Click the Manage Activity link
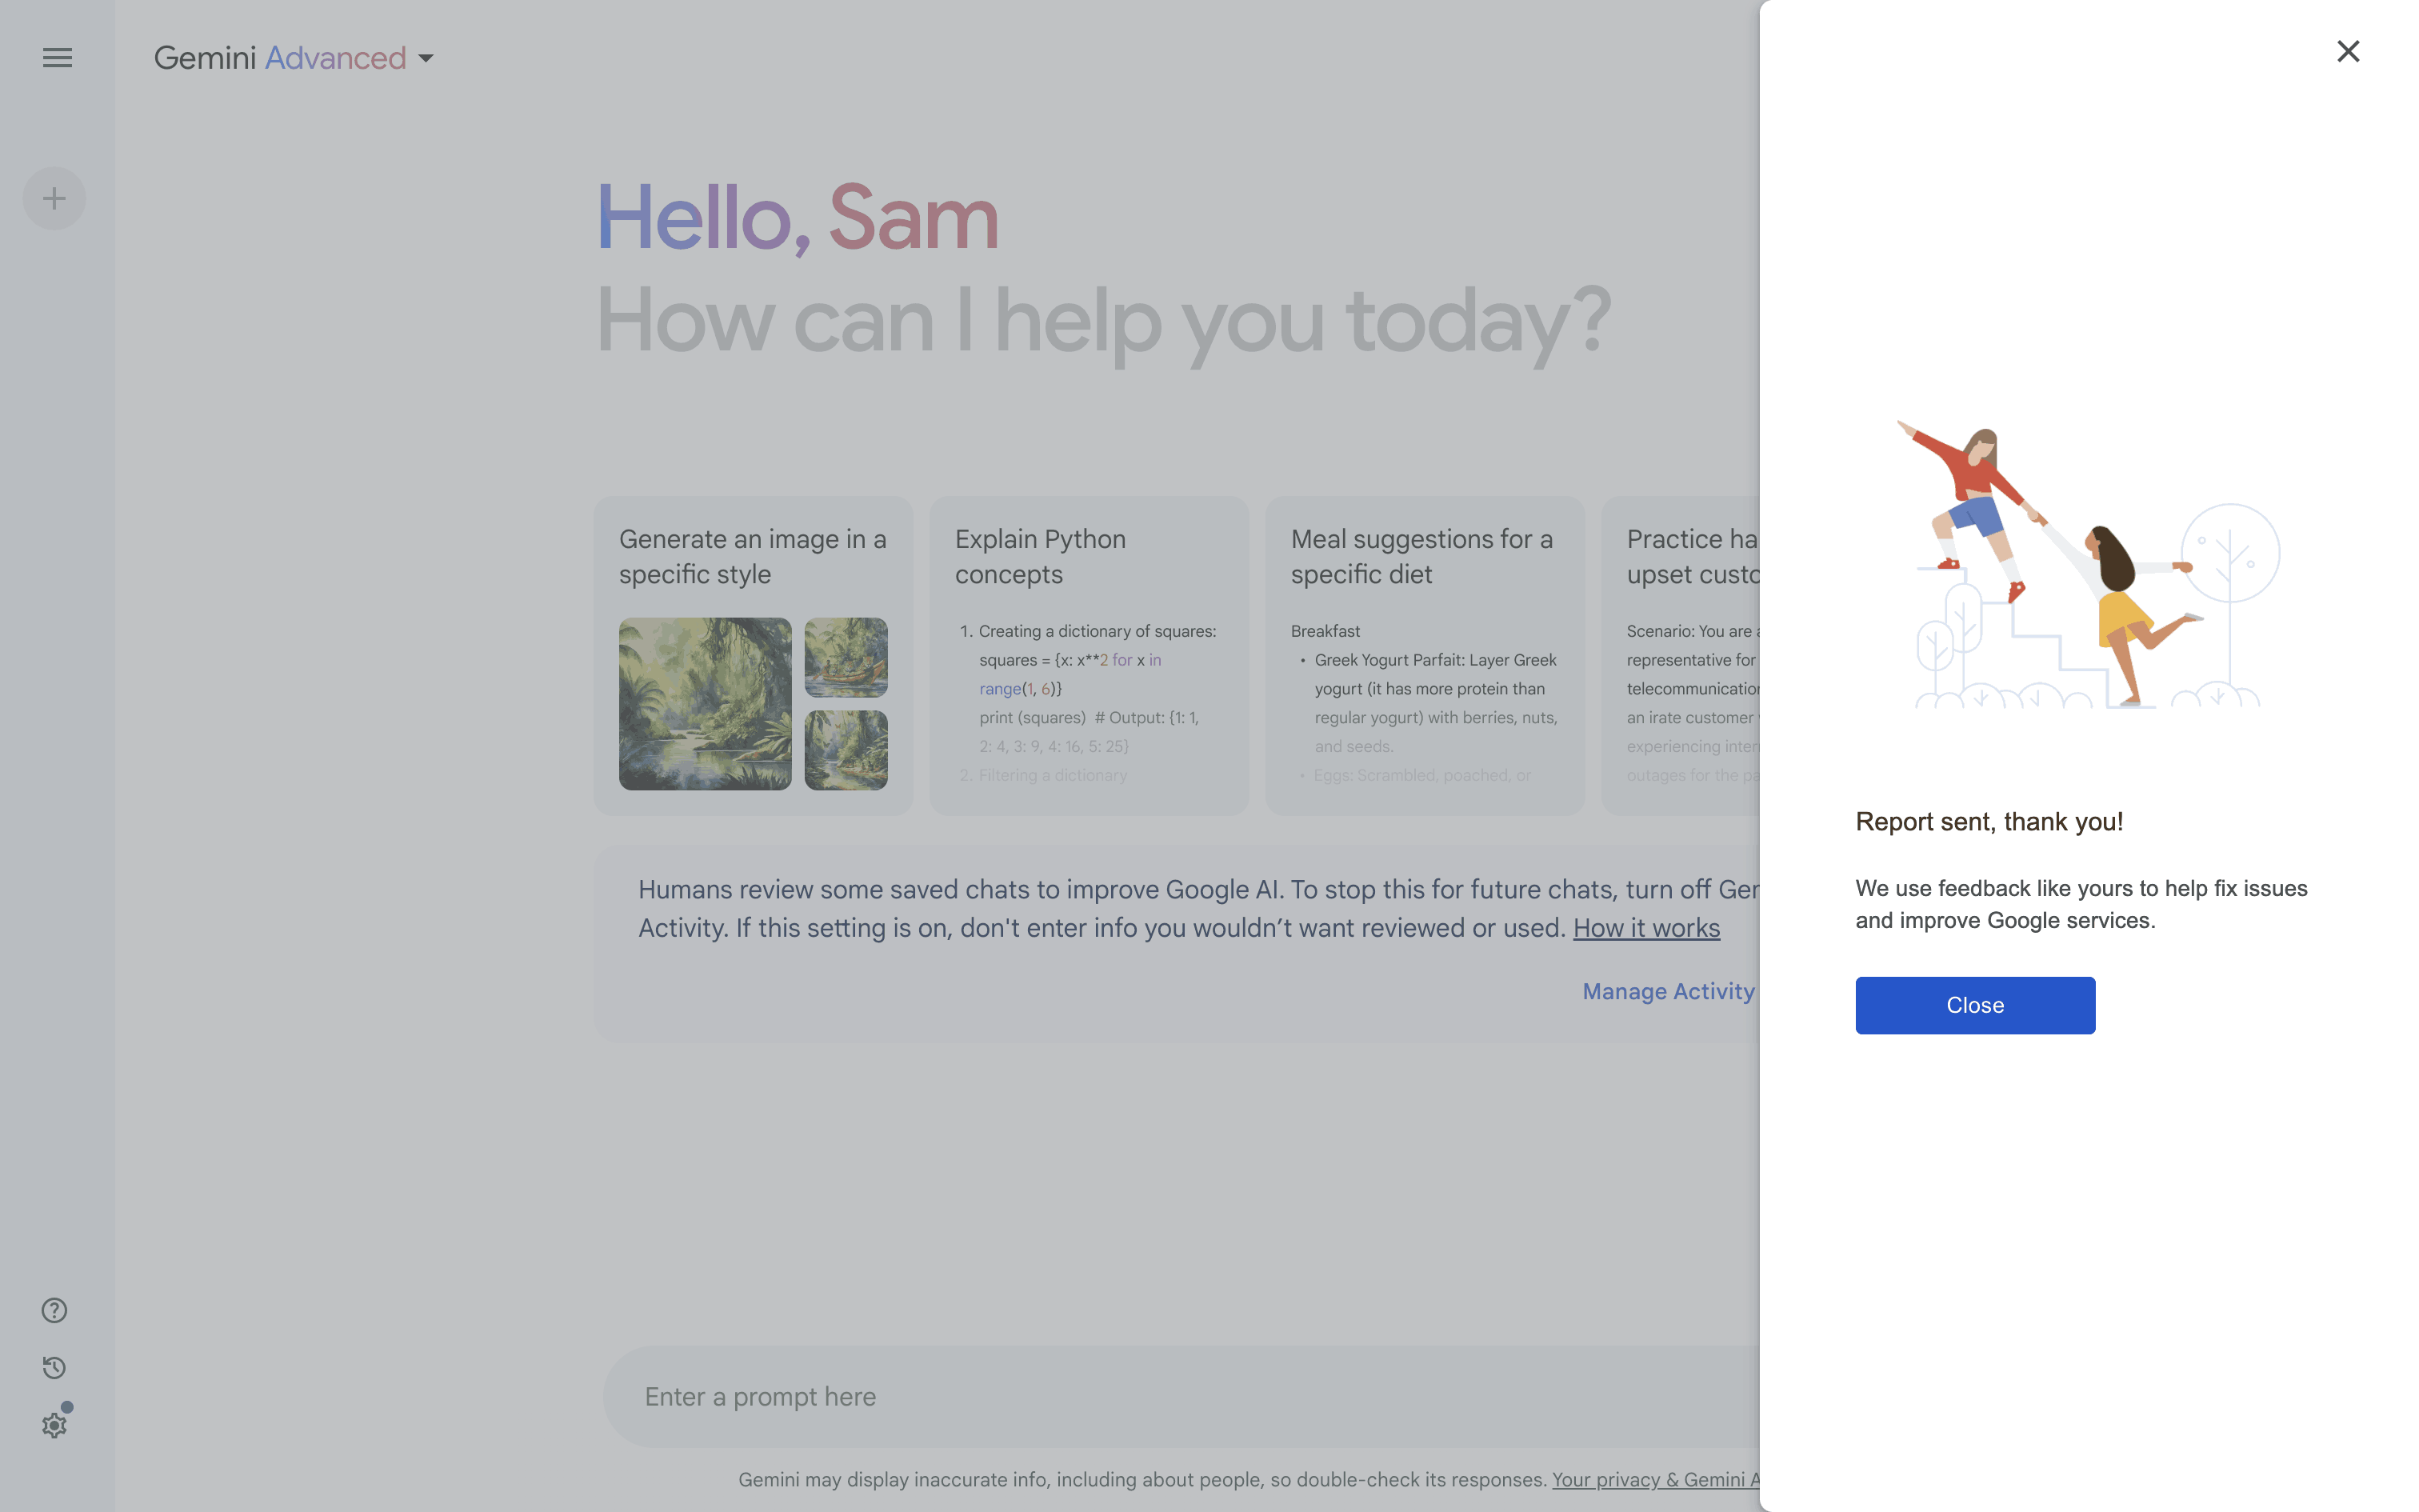2419x1512 pixels. coord(1667,991)
